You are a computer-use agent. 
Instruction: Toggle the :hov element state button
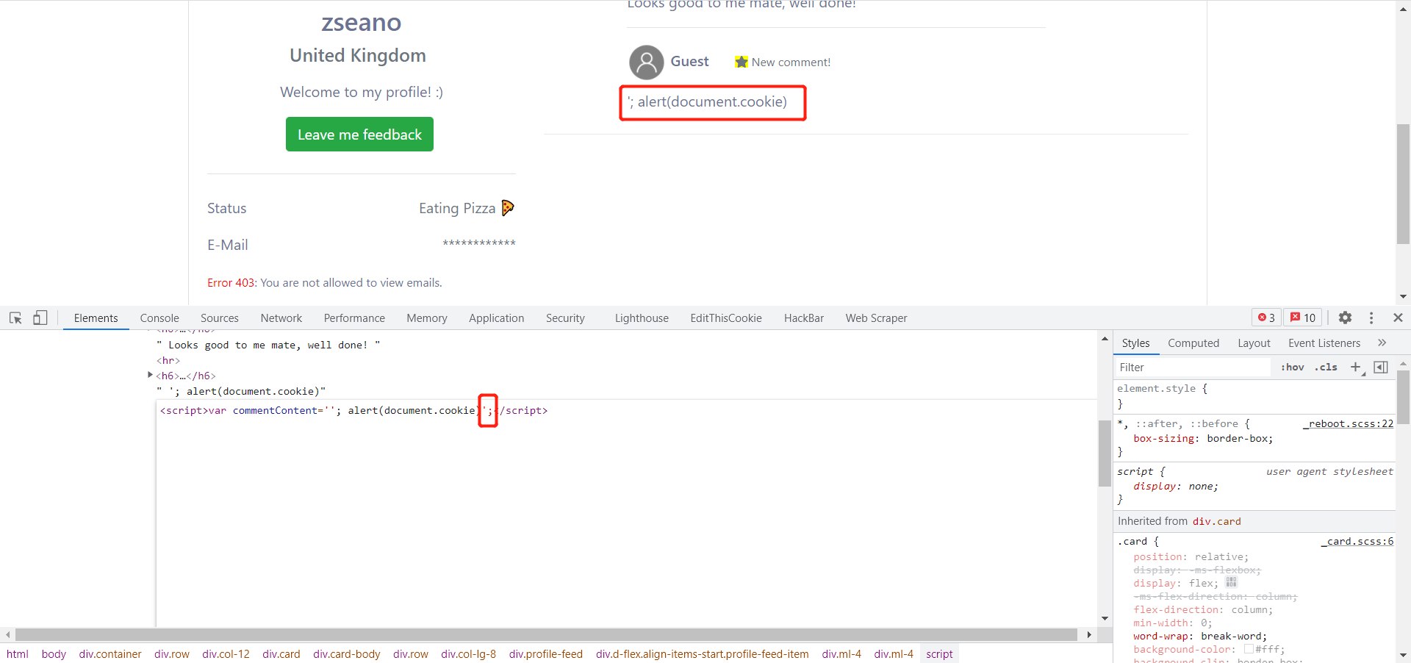coord(1293,367)
